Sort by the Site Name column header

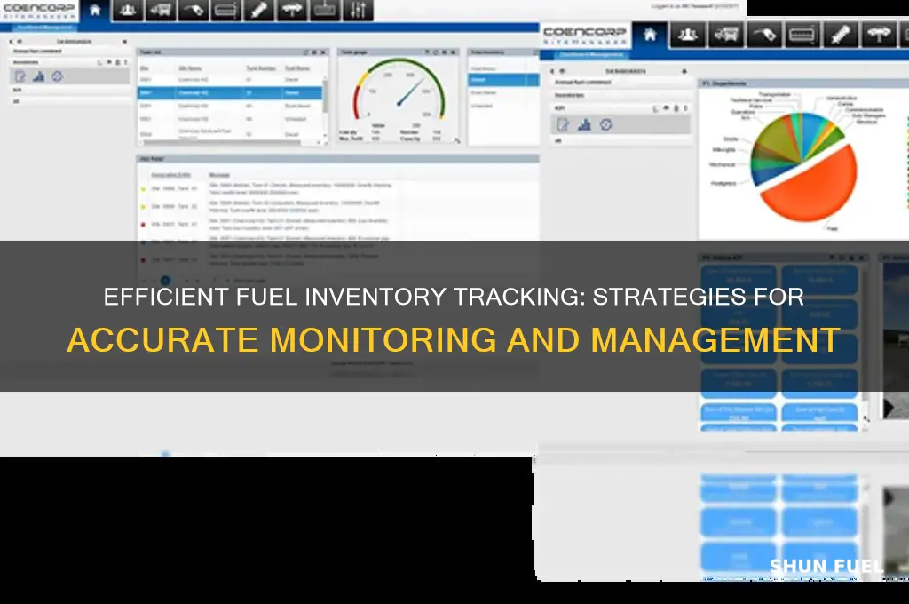pos(190,68)
